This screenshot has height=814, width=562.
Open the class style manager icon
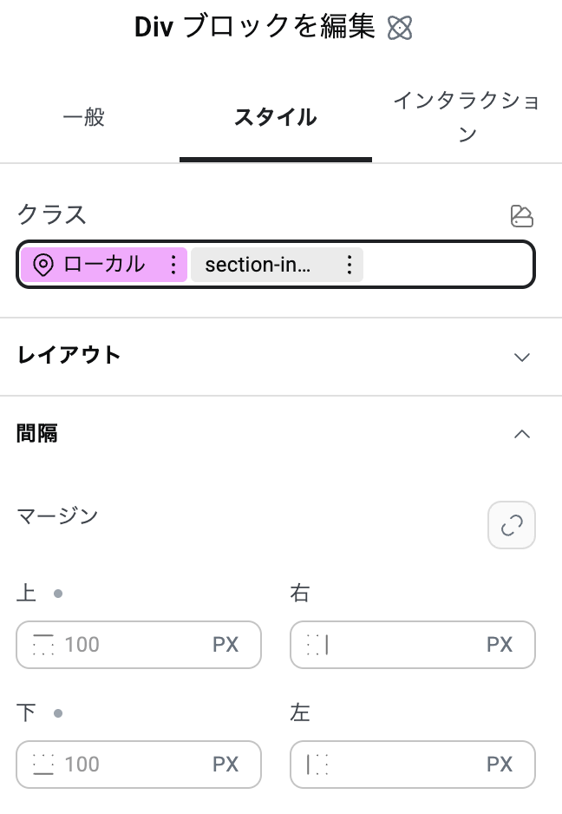(x=521, y=216)
